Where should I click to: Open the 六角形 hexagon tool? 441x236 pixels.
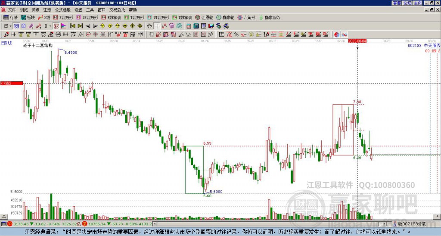[246, 17]
